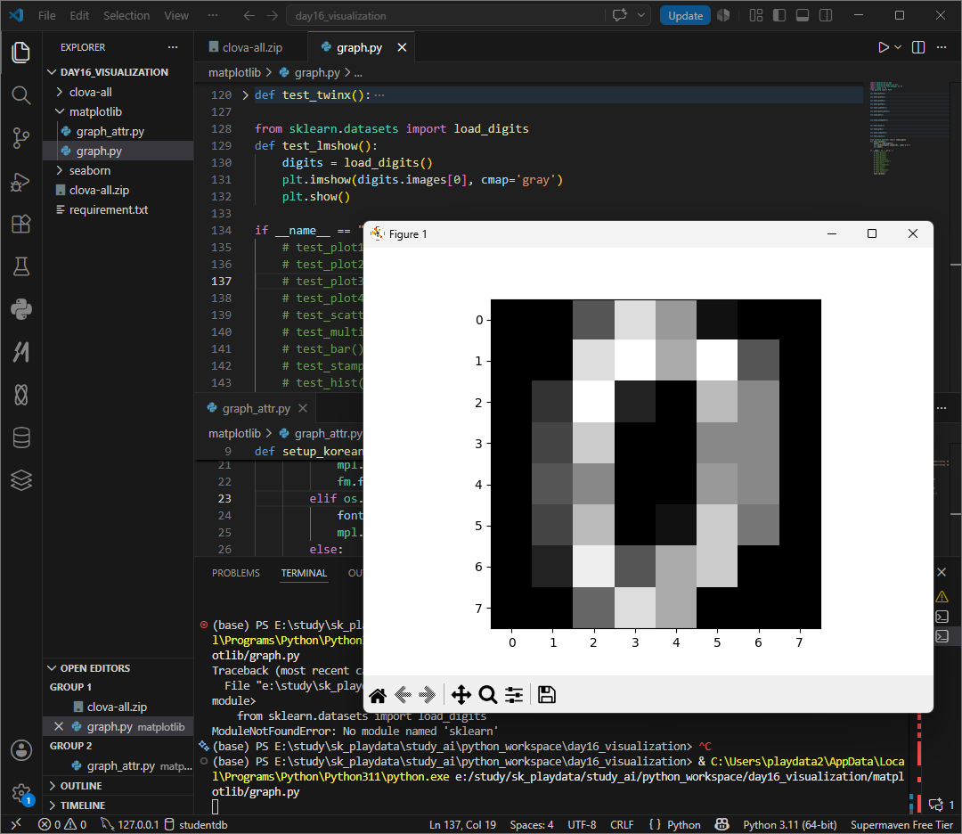Screen dimensions: 962x834
Task: Open Run and Debug view
Action: (x=20, y=182)
